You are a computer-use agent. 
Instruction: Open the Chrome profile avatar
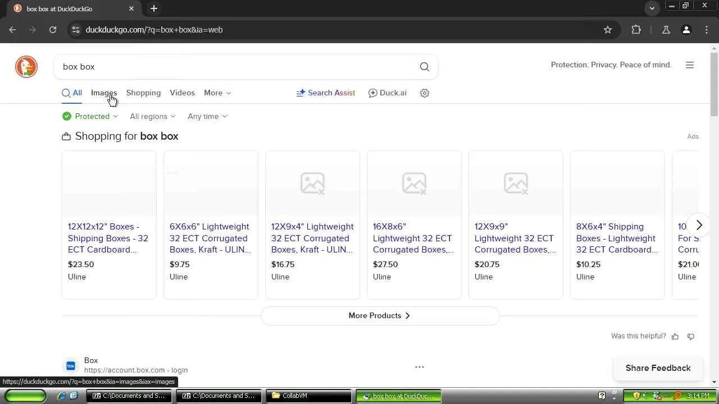(686, 30)
